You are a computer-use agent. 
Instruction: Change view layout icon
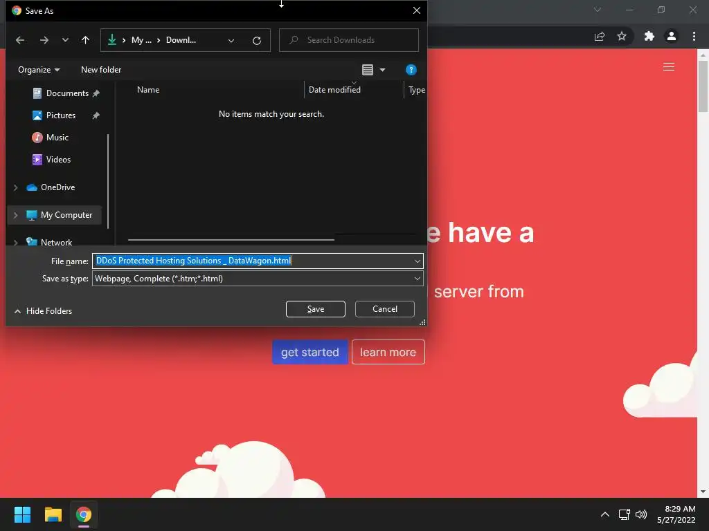[x=368, y=70]
